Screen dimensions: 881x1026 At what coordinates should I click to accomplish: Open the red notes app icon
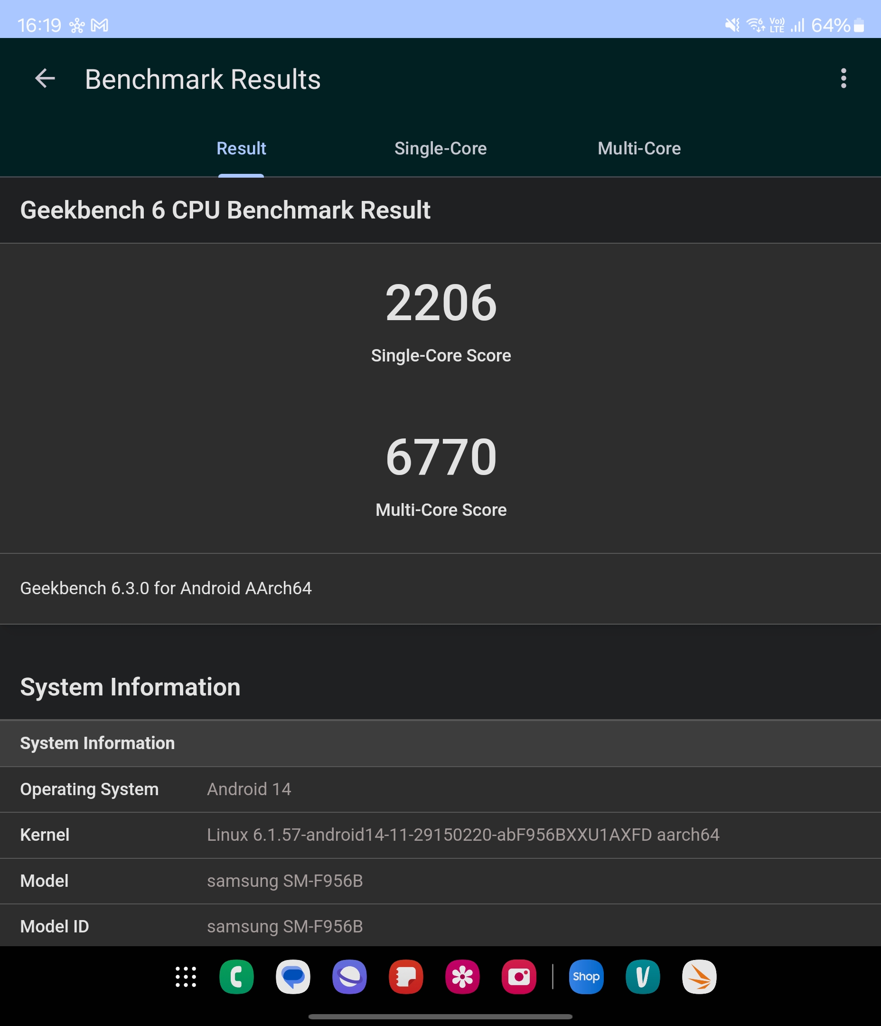[x=406, y=977]
